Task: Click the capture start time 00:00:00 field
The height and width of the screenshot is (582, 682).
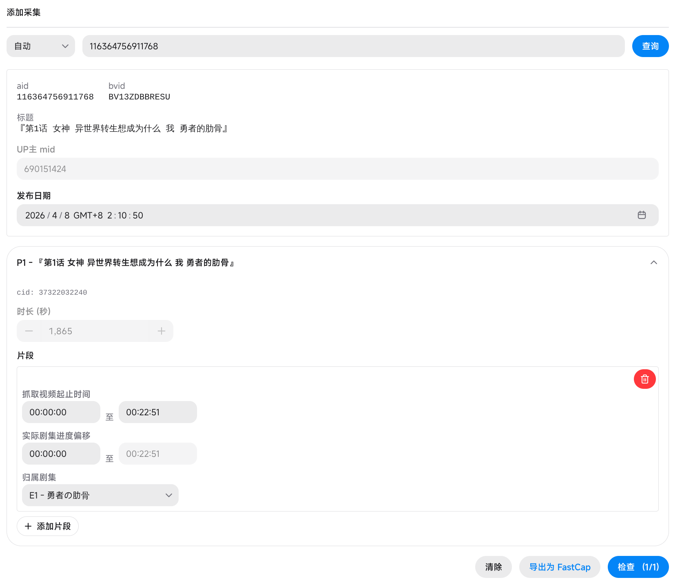Action: point(61,412)
